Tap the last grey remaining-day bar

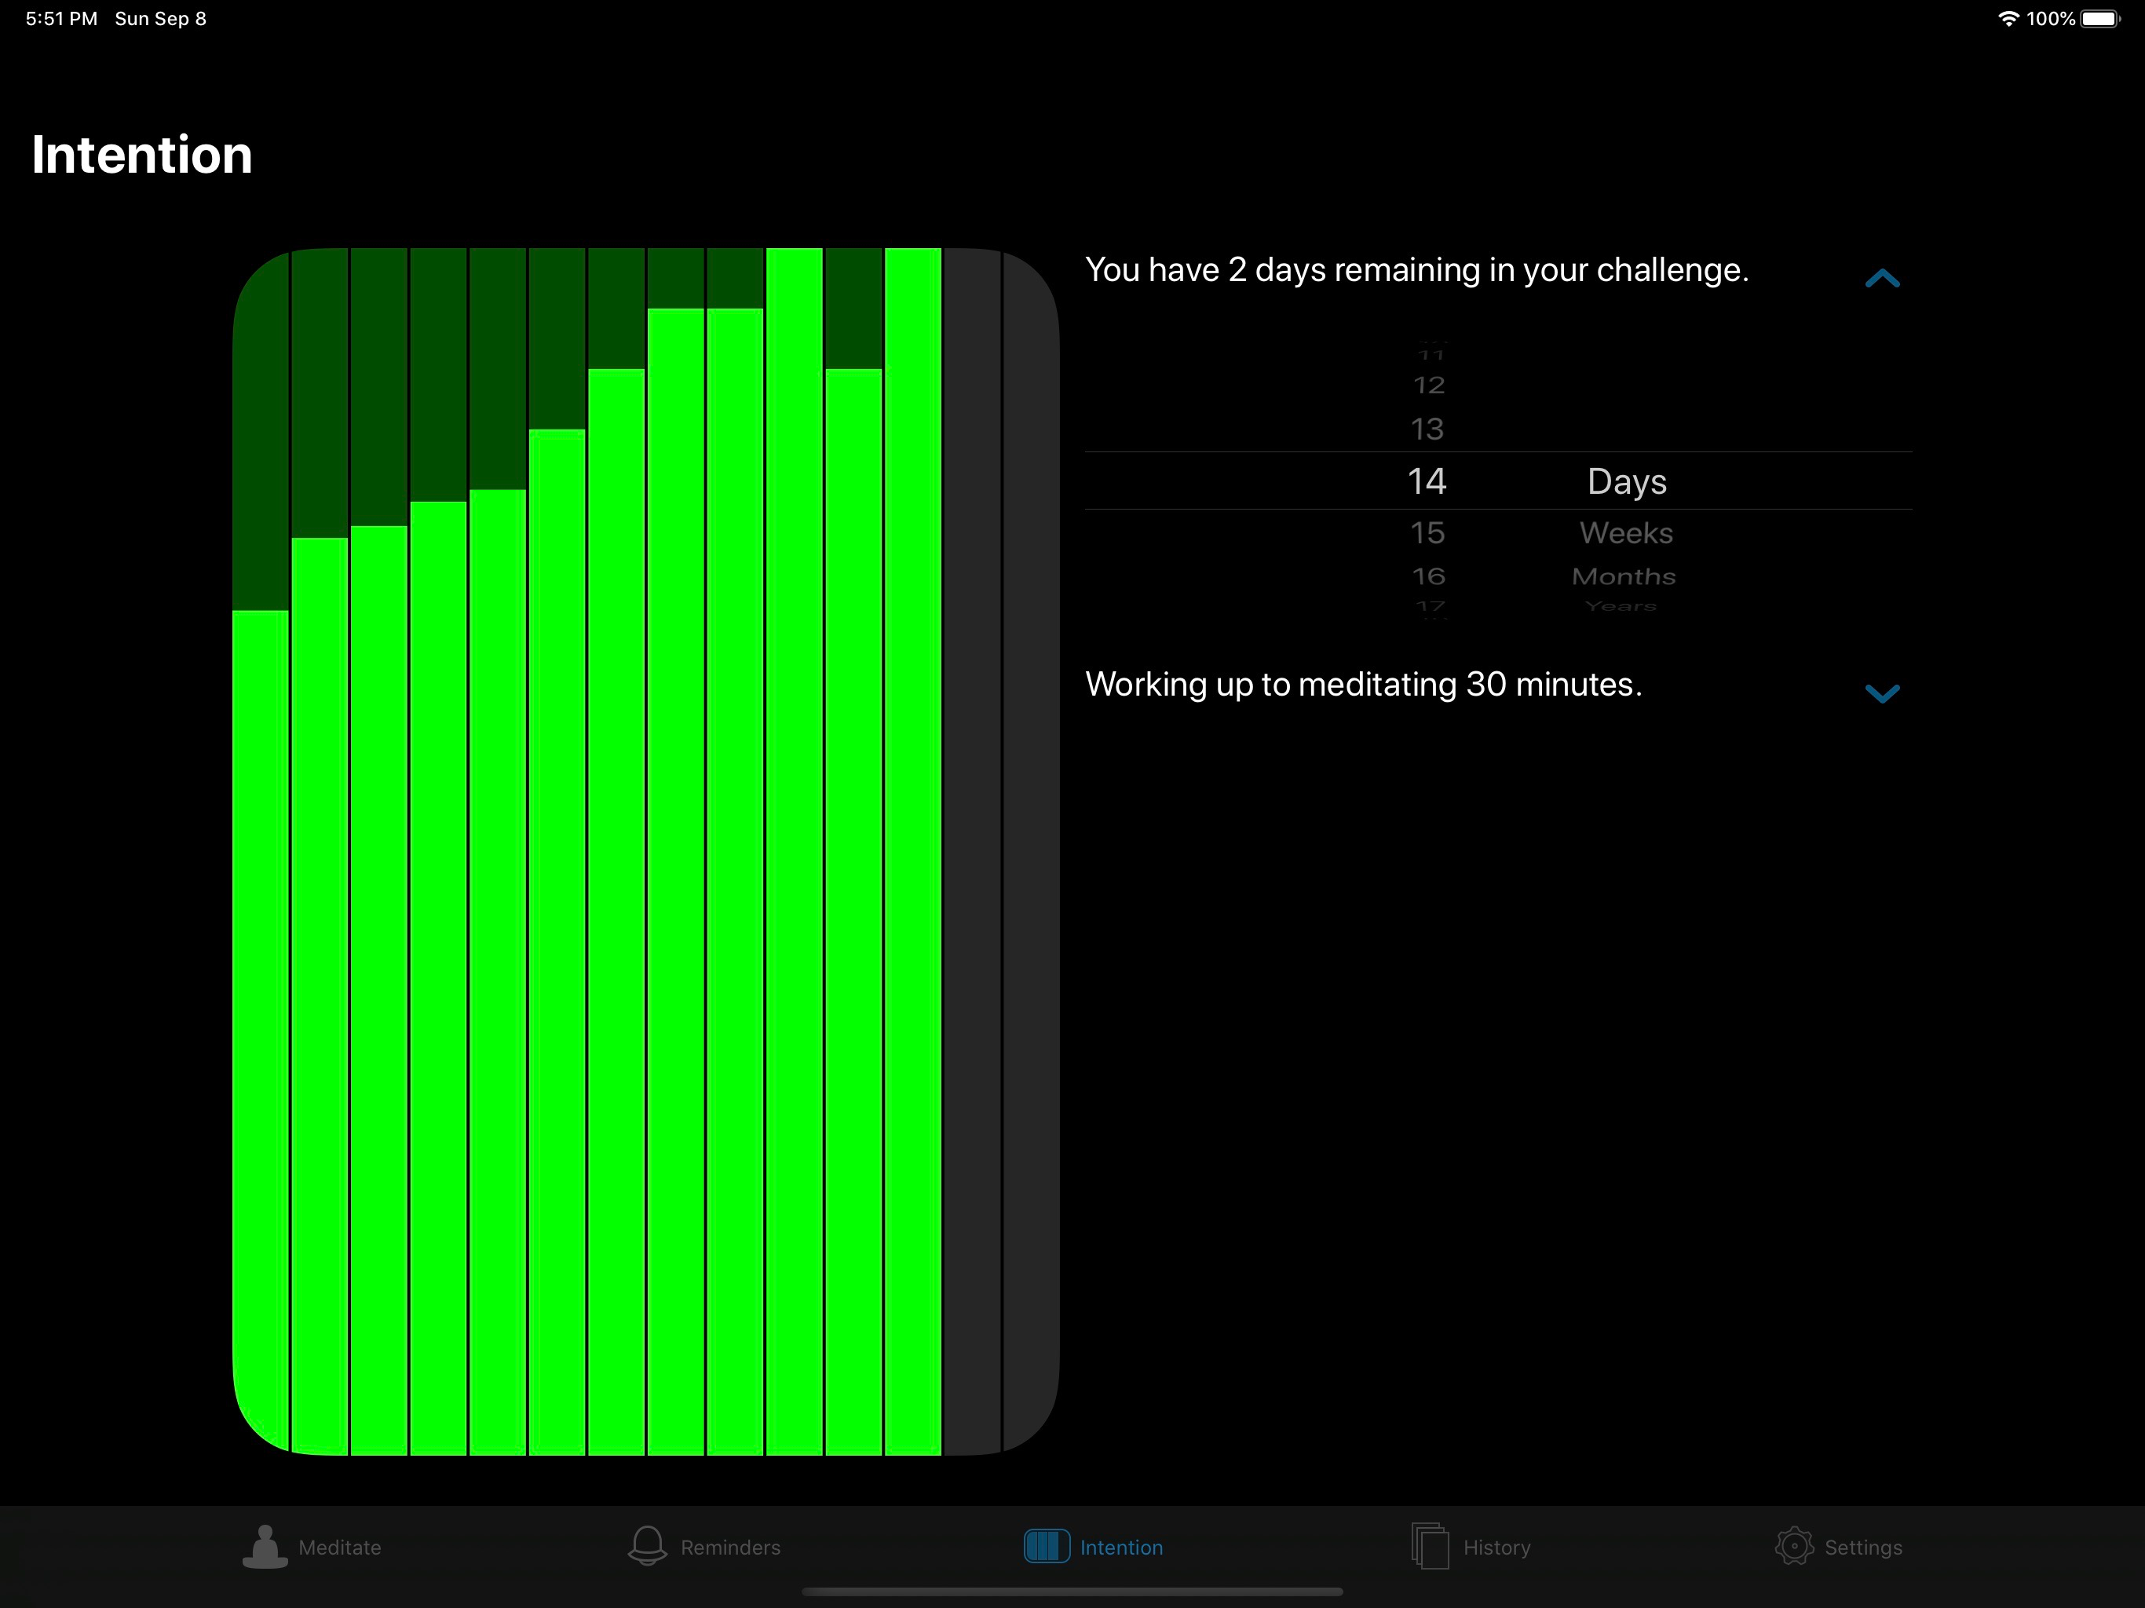[1031, 852]
